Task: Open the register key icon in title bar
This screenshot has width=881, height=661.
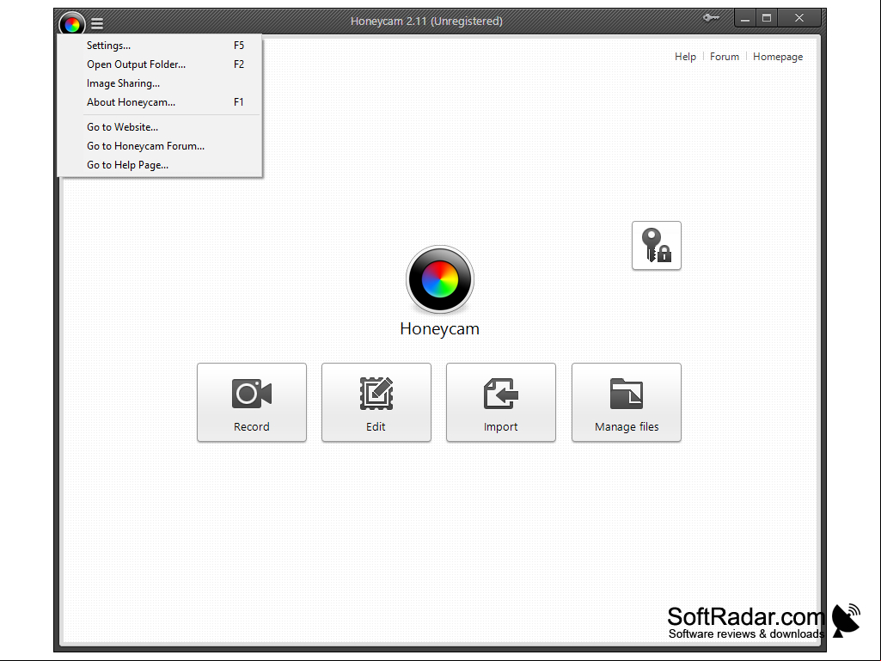Action: pos(711,17)
